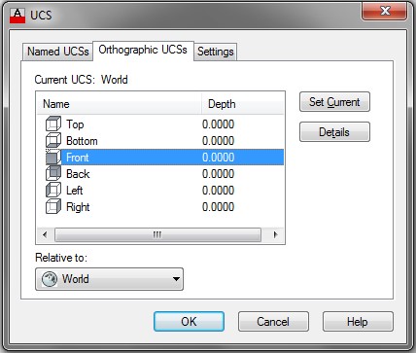Select the Orthographic UCSs tab
This screenshot has height=353, width=416.
click(143, 51)
